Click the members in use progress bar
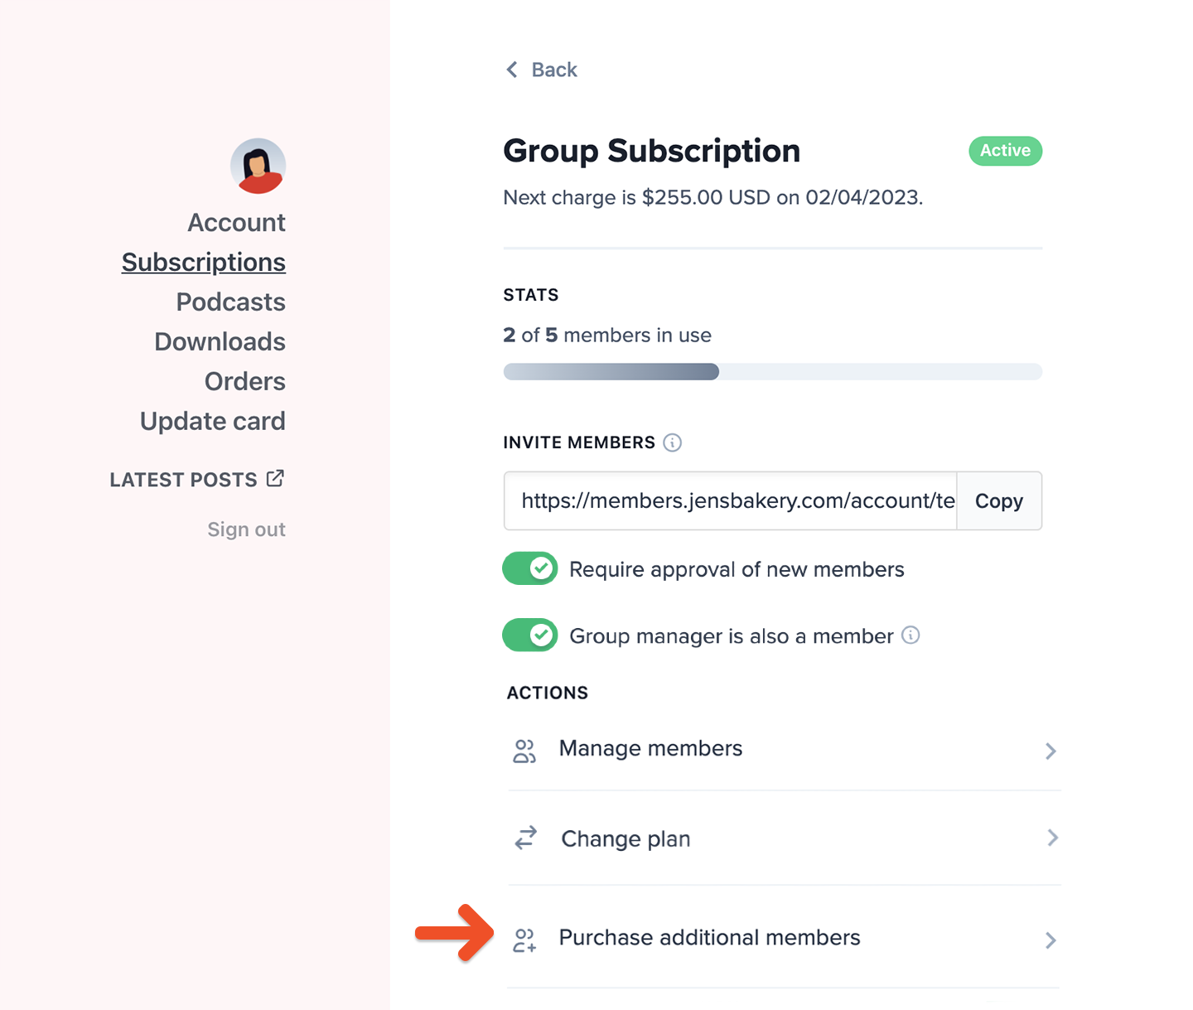Viewport: 1193px width, 1010px height. [772, 372]
